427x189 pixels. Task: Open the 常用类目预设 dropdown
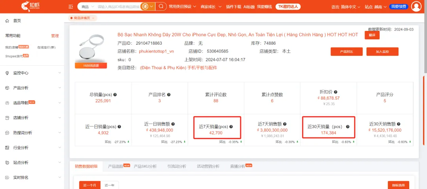click(181, 7)
